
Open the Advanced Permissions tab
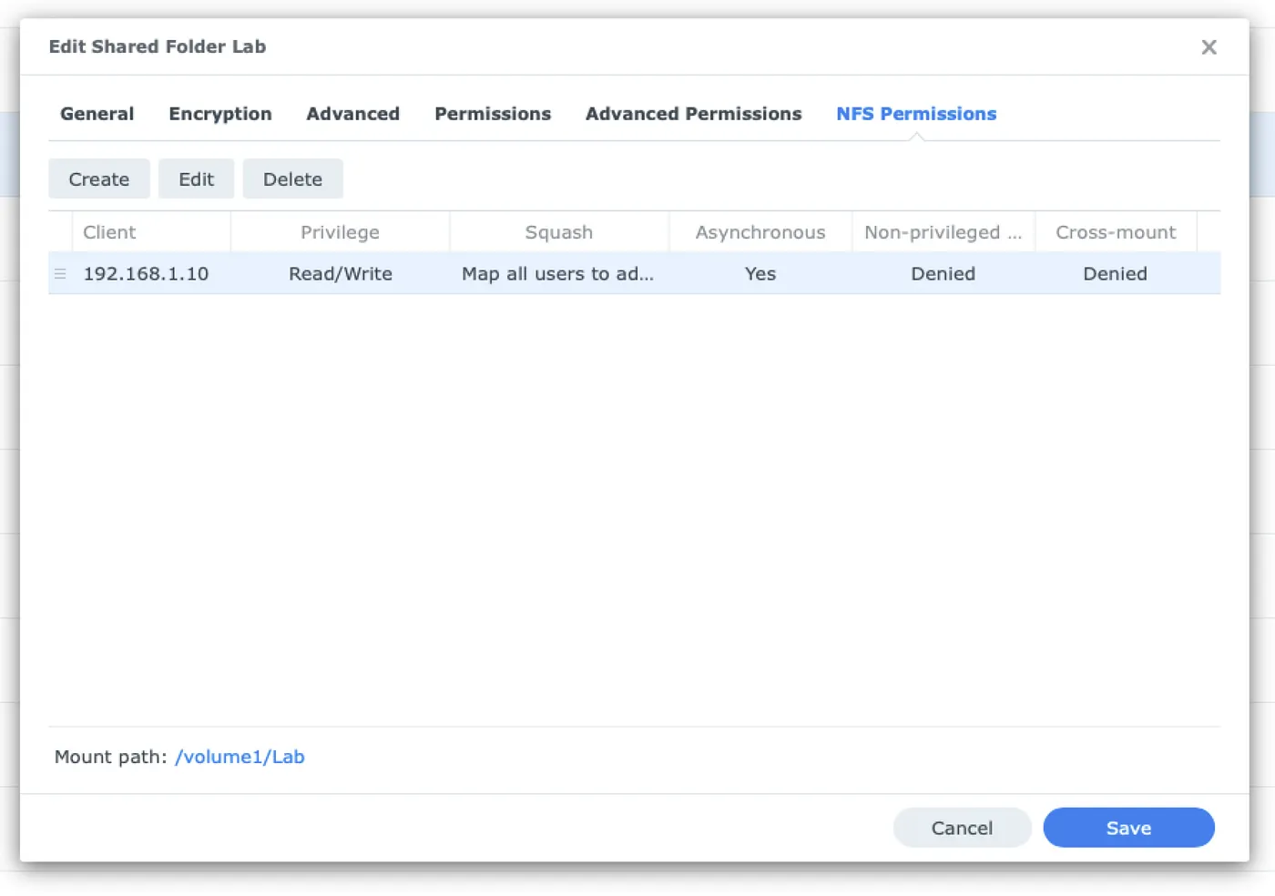(x=693, y=114)
